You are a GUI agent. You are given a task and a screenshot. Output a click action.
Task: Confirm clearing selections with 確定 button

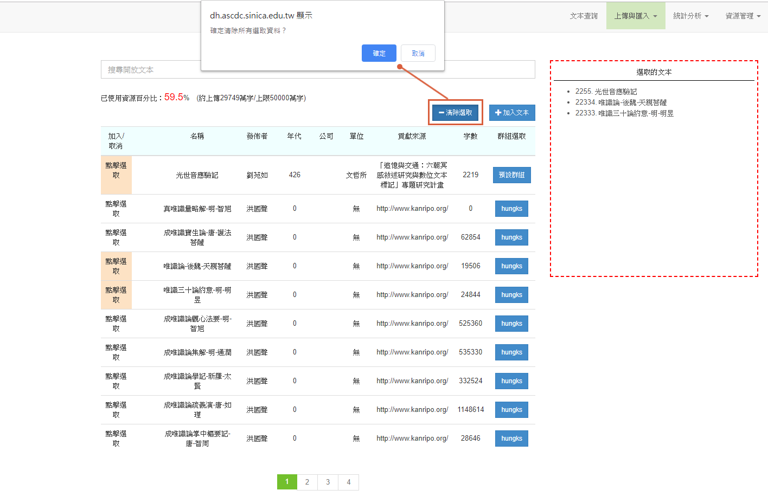tap(379, 53)
